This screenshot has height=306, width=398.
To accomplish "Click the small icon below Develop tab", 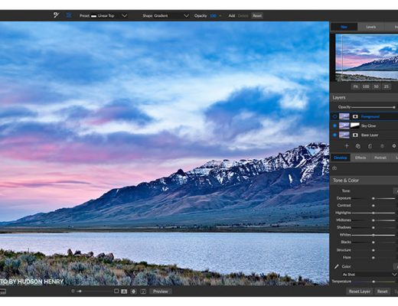I will 334,168.
